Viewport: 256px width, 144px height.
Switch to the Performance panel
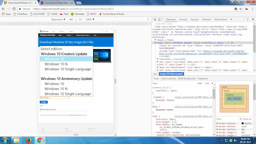pos(221,20)
